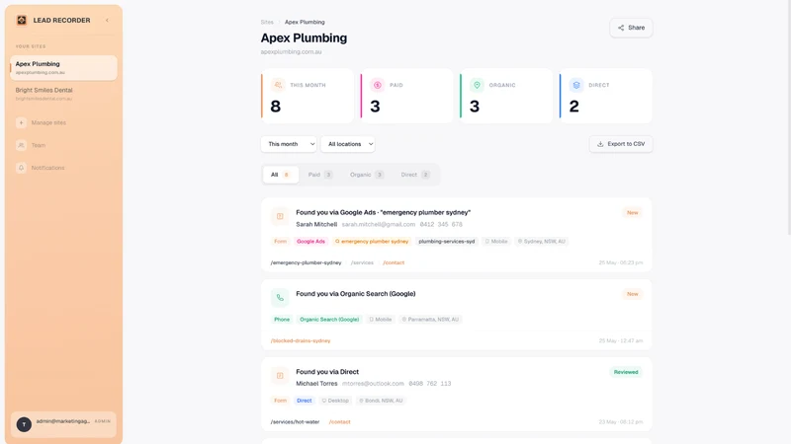
Task: Open the This month period dropdown
Action: pyautogui.click(x=289, y=144)
